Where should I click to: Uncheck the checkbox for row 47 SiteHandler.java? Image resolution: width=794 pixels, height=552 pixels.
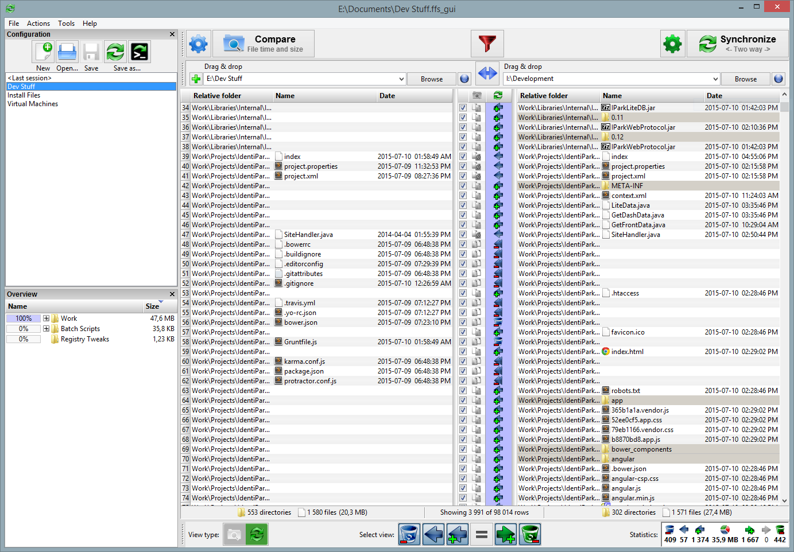pyautogui.click(x=463, y=234)
